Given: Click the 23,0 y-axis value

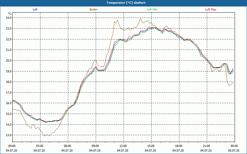Looking at the screenshot, I should point(9,29).
